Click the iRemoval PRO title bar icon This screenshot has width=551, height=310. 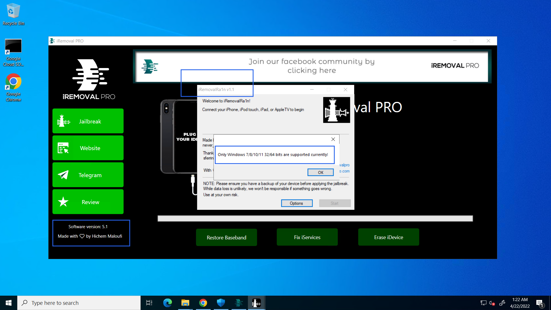pos(52,41)
